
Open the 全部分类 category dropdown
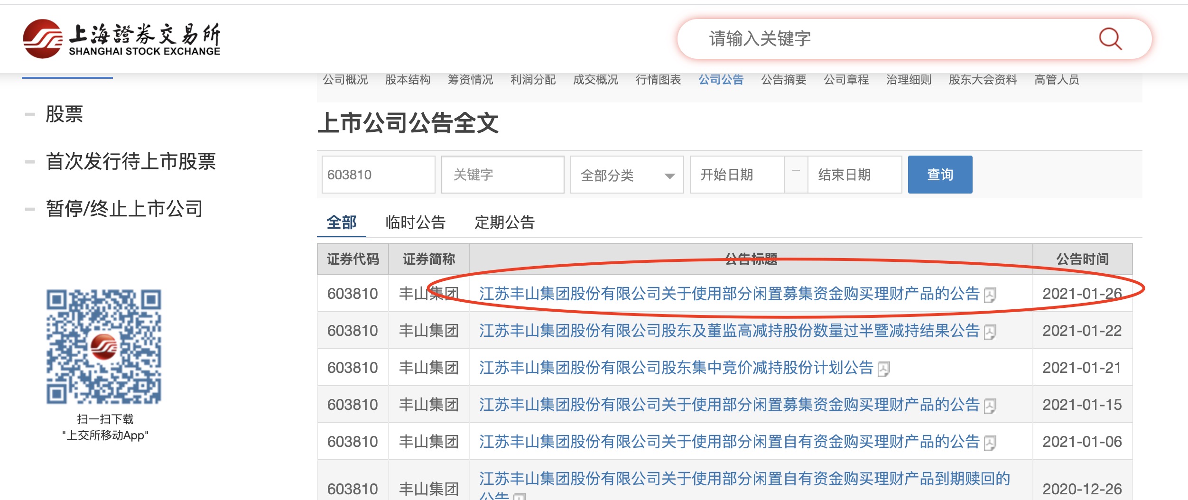[x=627, y=175]
